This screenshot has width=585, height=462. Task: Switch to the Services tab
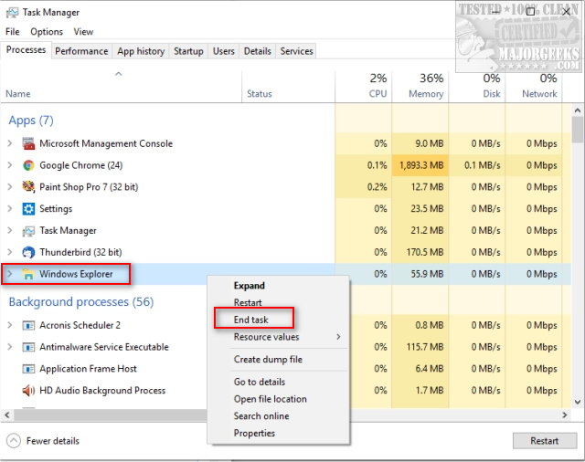coord(296,51)
